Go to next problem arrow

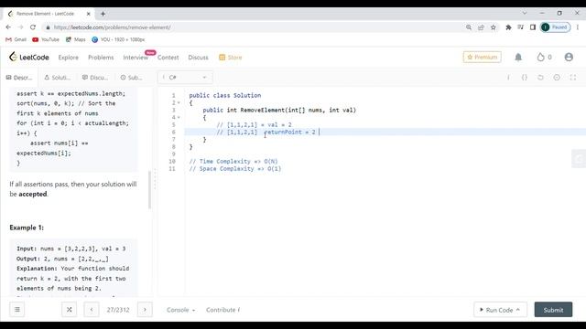(x=145, y=310)
